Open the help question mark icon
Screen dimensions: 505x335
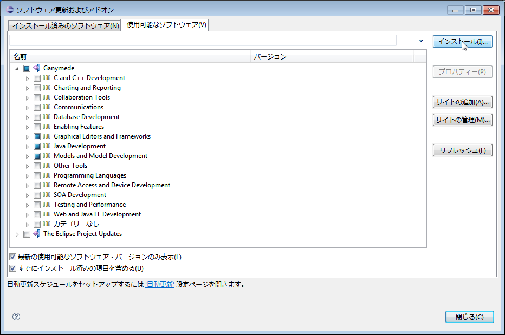(16, 317)
